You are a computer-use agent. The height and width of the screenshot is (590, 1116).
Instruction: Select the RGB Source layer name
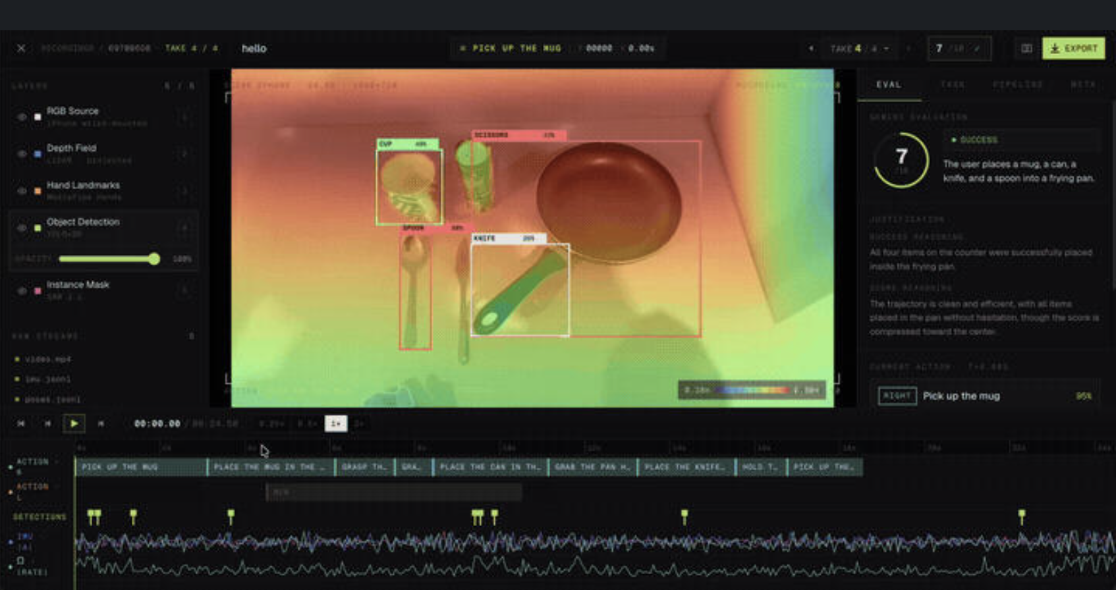[x=72, y=111]
